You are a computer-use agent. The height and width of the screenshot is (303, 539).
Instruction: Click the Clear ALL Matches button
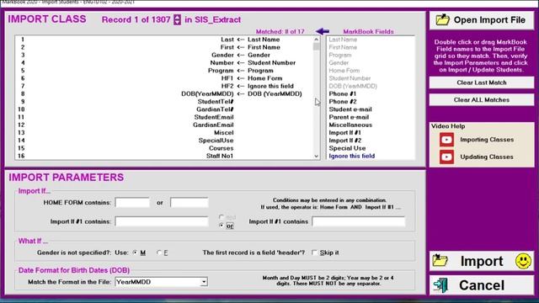[482, 99]
